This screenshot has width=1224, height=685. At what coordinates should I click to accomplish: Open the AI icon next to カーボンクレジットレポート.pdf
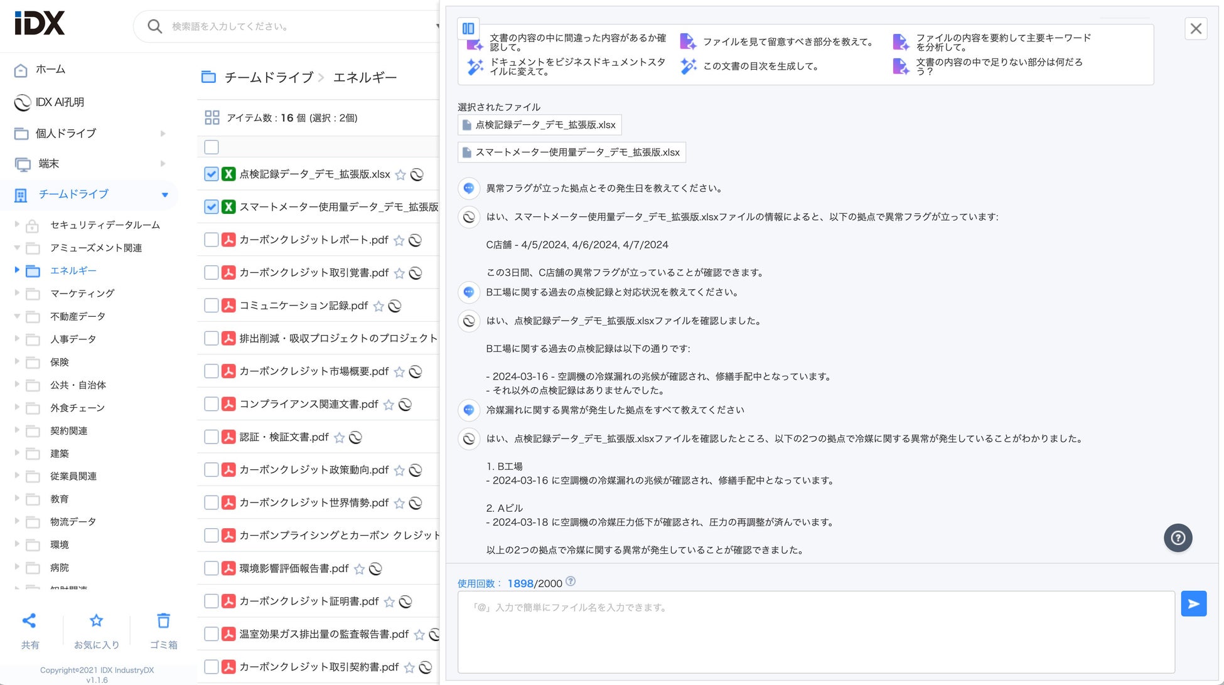click(415, 240)
